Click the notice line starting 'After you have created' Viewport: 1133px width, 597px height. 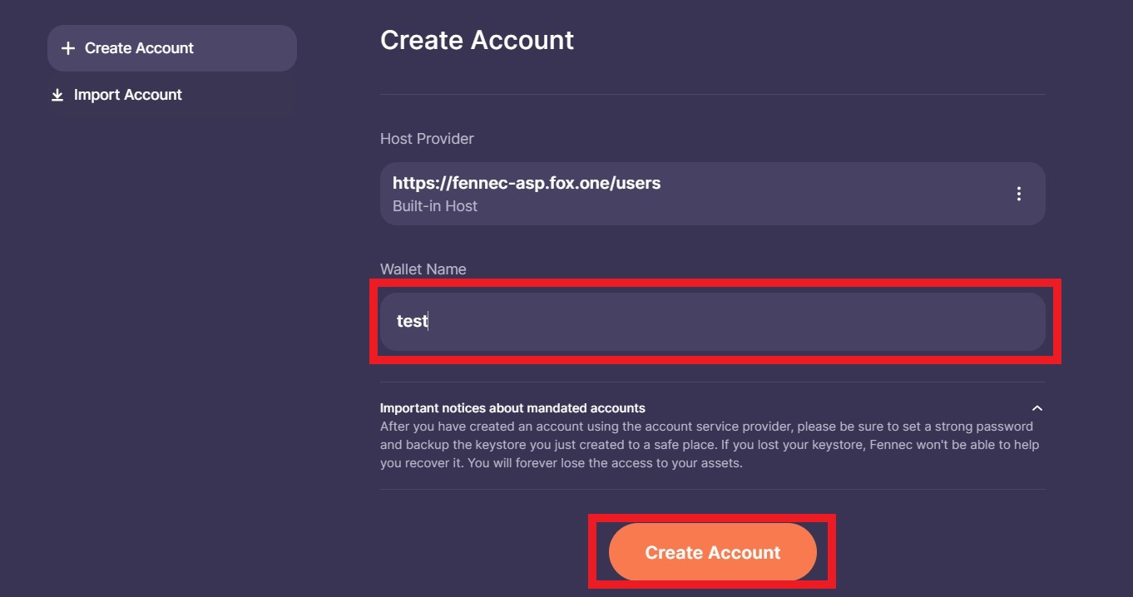click(x=706, y=427)
